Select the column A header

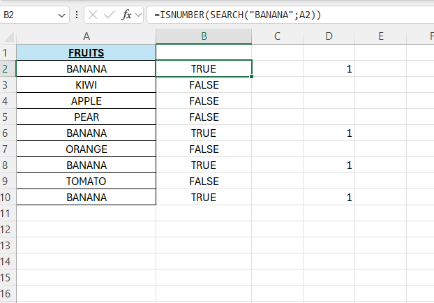86,36
